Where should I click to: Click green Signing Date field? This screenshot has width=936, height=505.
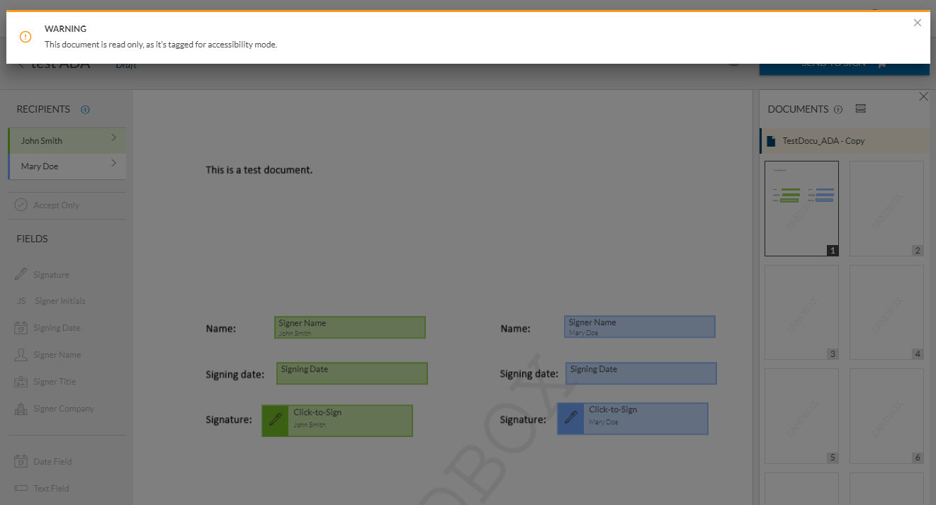click(x=352, y=373)
